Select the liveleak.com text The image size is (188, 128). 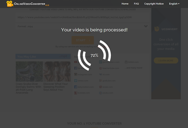[84, 93]
